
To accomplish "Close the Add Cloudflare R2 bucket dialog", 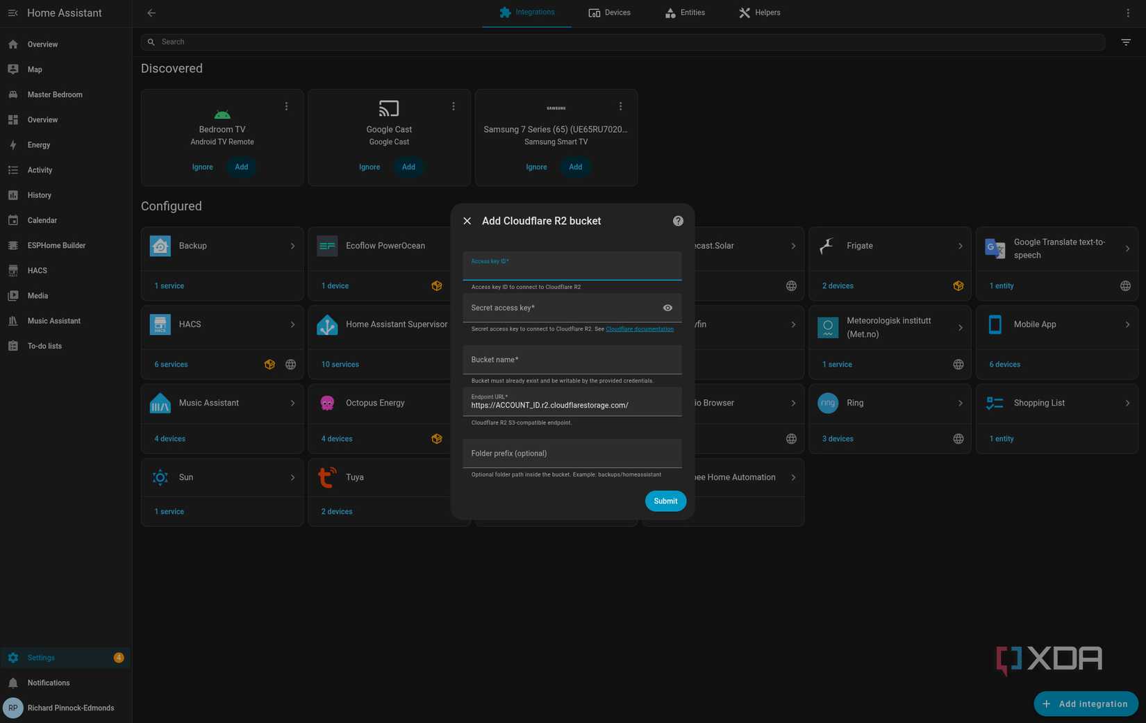I will click(467, 221).
